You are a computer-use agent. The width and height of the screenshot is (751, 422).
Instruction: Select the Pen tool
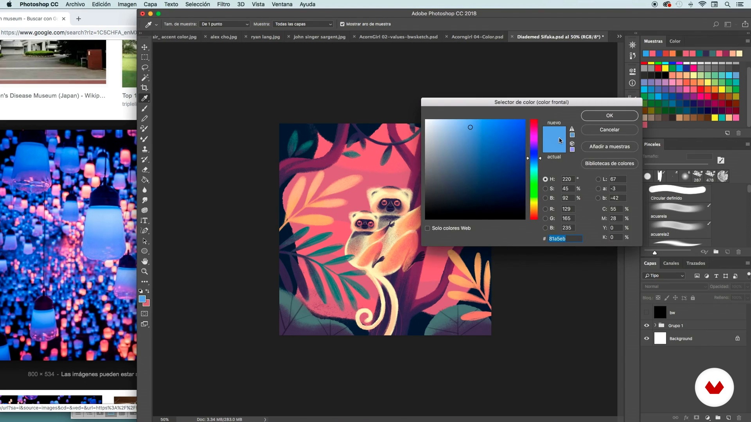(x=145, y=231)
